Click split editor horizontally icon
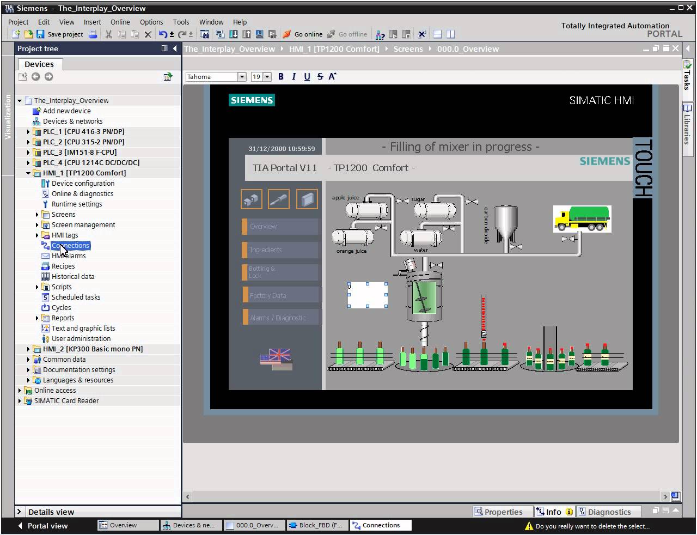This screenshot has width=697, height=535. point(437,34)
